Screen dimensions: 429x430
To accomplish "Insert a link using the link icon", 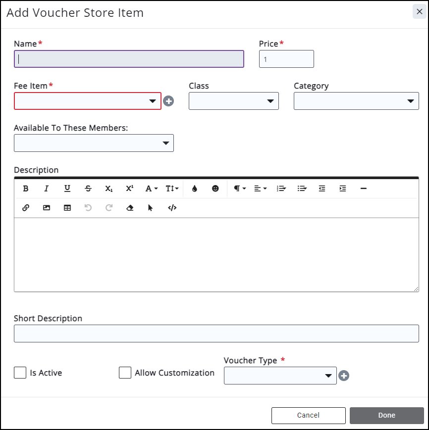I will [x=26, y=208].
